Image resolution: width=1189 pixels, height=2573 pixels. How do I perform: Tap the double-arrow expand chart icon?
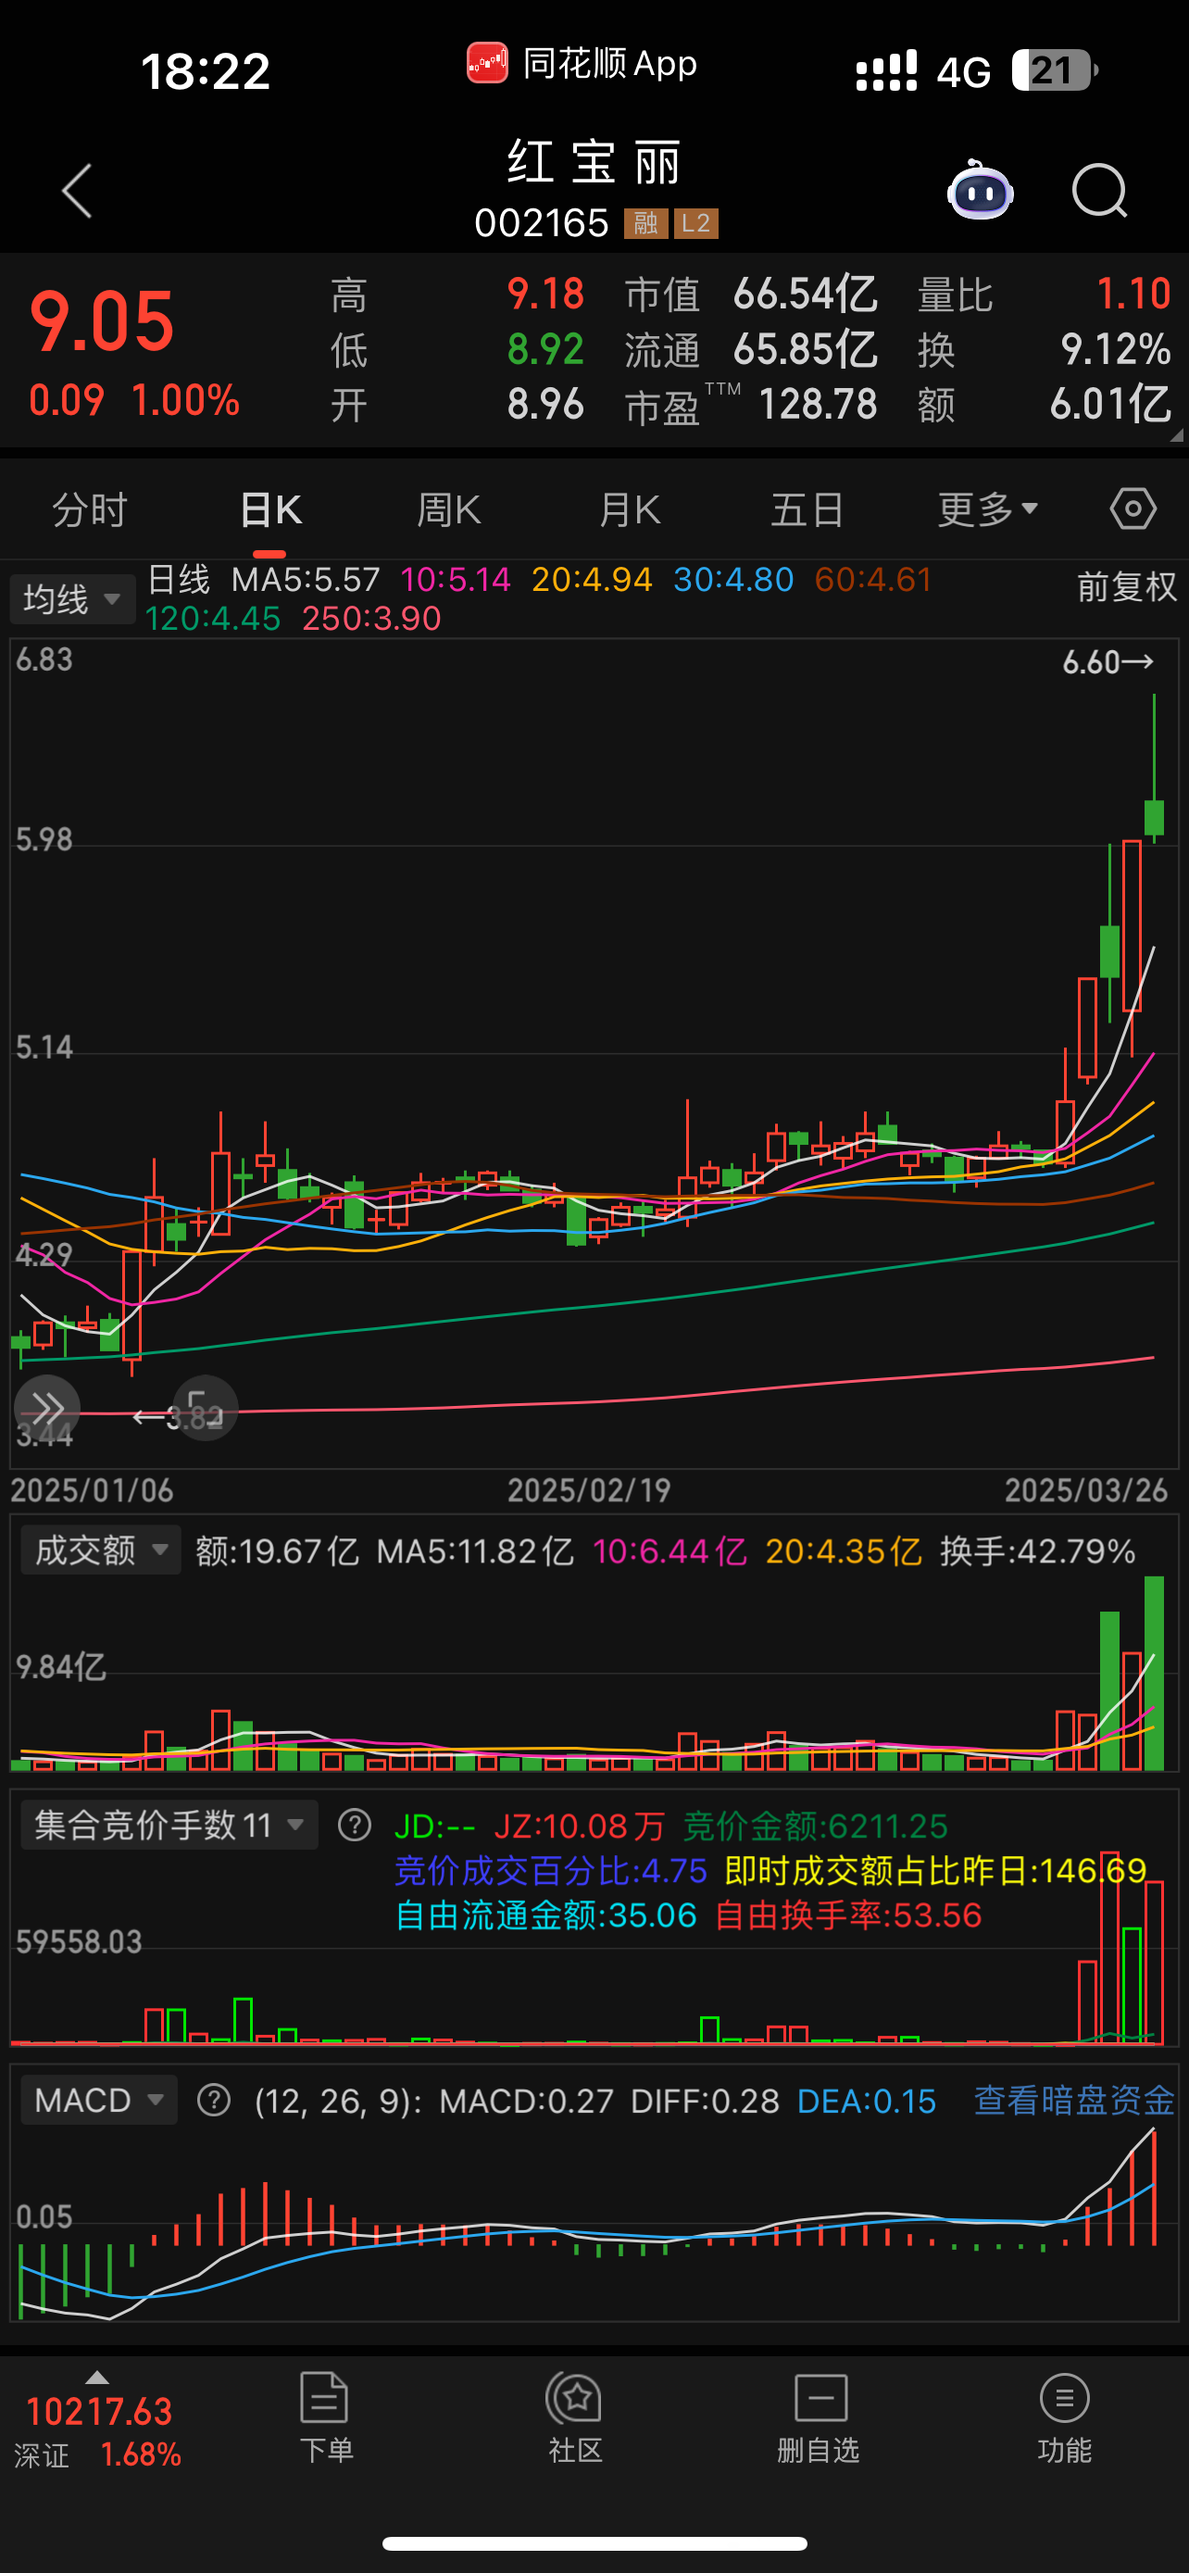pos(46,1409)
